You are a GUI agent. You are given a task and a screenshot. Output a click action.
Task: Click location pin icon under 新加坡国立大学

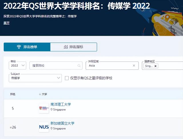[51, 128]
